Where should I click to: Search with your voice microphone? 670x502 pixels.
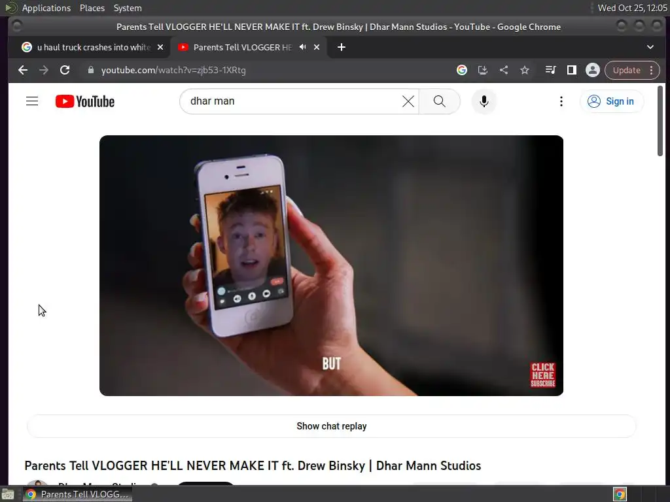point(484,101)
